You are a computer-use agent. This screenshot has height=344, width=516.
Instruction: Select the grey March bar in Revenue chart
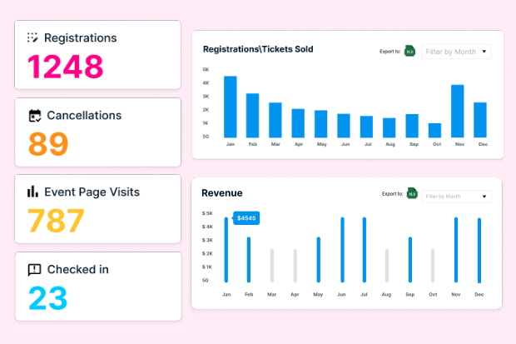pyautogui.click(x=271, y=265)
